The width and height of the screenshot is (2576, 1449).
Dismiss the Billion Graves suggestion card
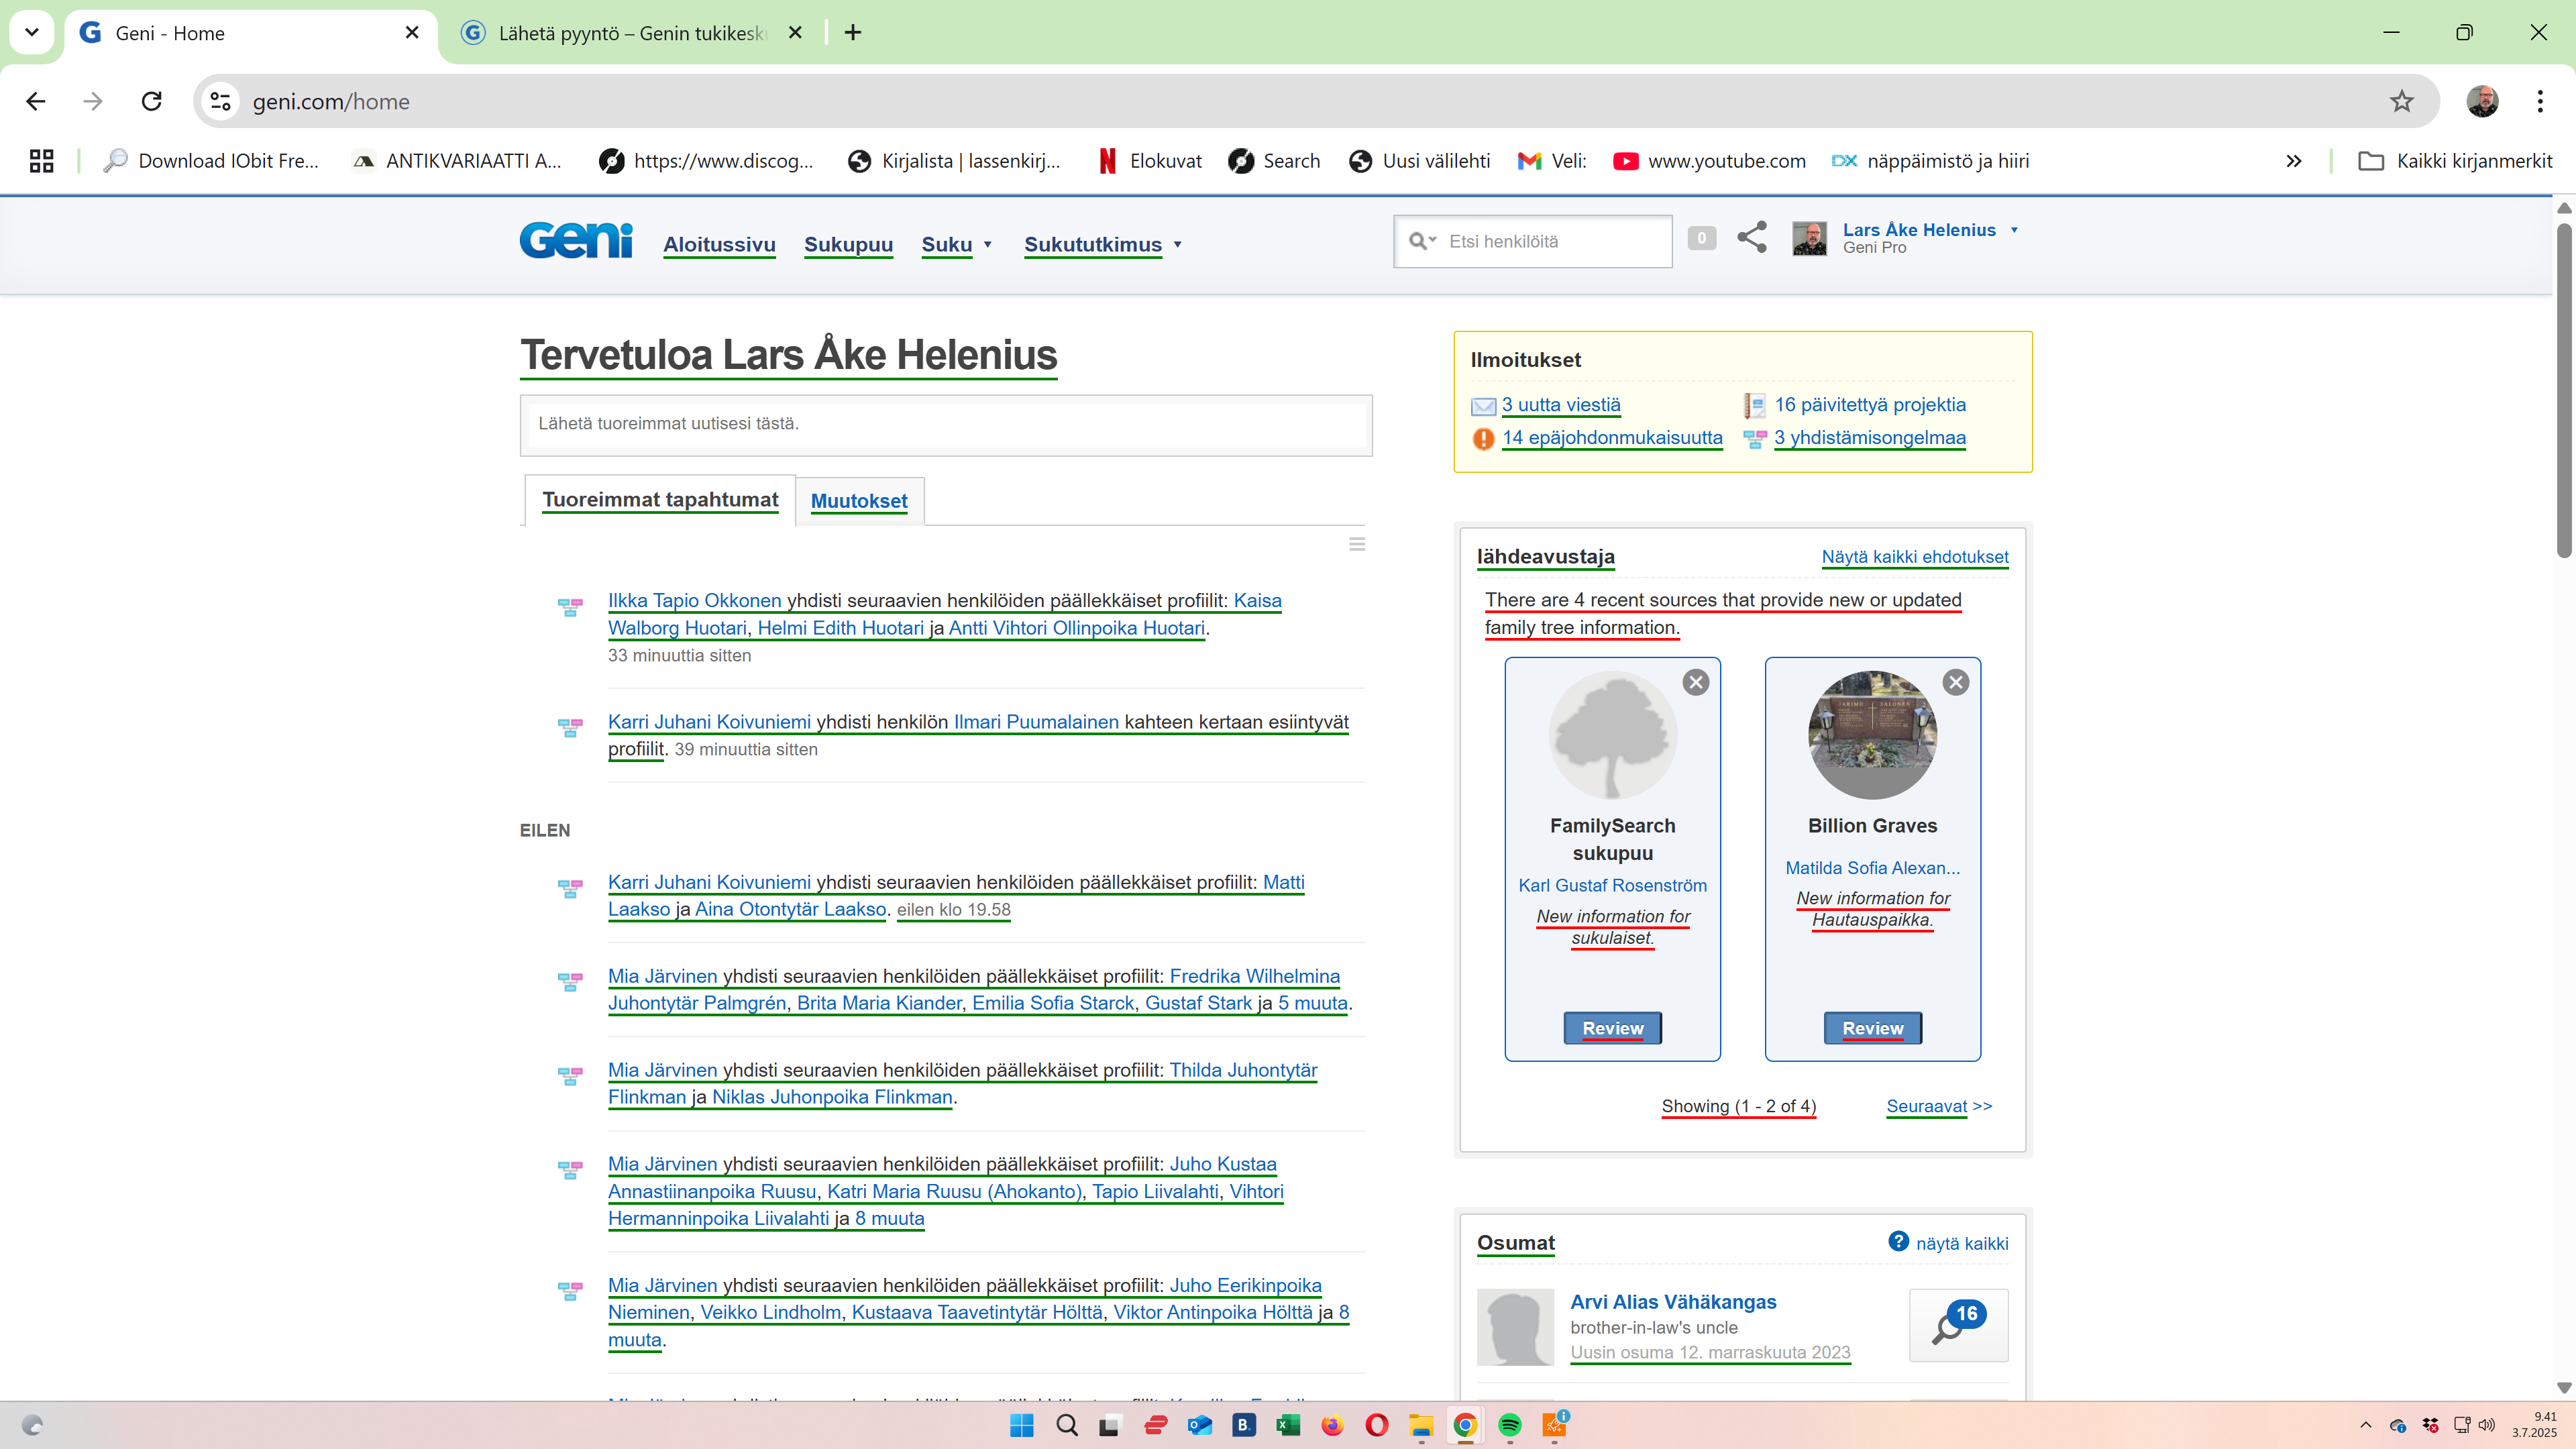(1956, 682)
